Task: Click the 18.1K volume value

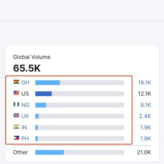Action: click(144, 83)
